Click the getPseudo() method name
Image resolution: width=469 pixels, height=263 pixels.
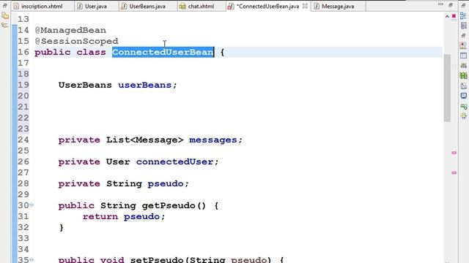pyautogui.click(x=174, y=205)
